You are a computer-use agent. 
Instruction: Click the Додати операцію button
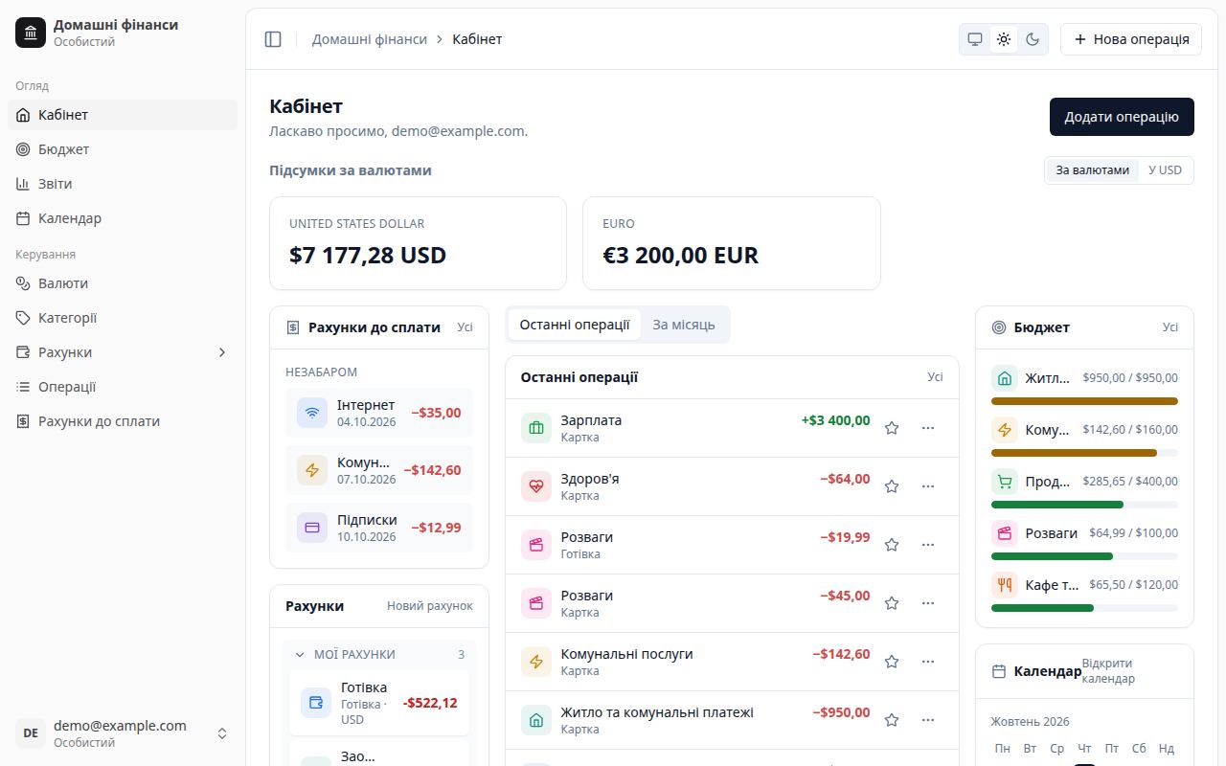tap(1122, 117)
